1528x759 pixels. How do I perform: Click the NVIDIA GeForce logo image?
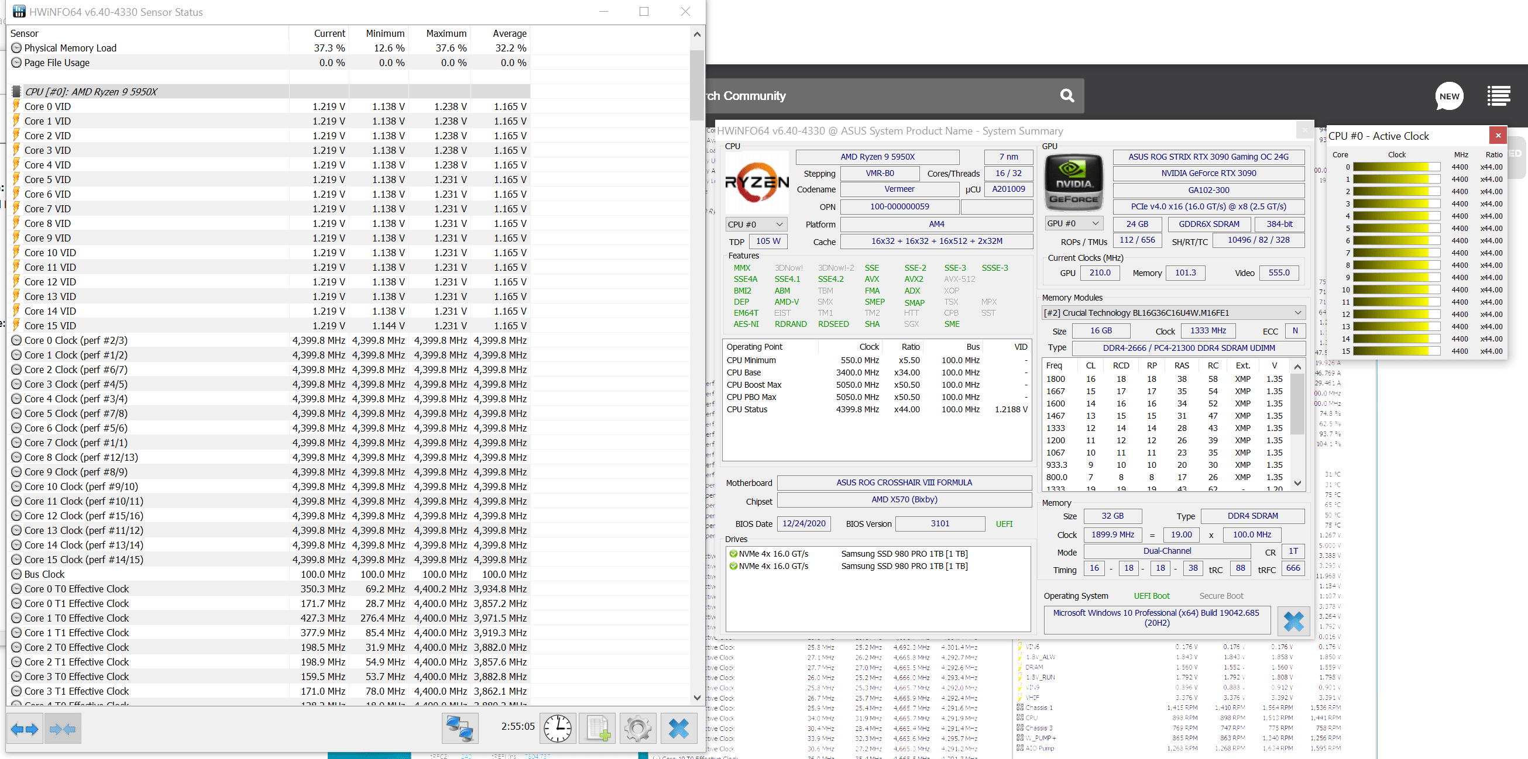1073,182
